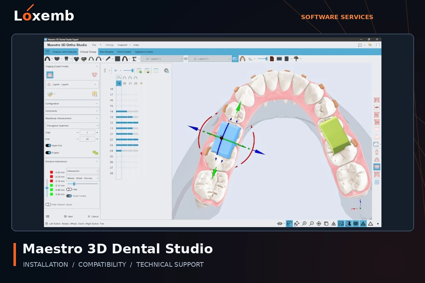Viewport: 425px width, 283px height.
Task: Toggle the highlighted image background button in bottom toolbar
Action: [341, 224]
